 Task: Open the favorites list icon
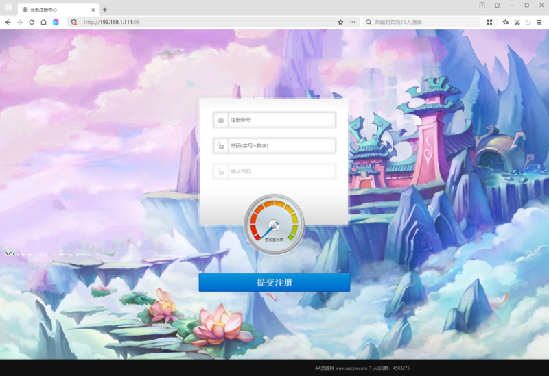[505, 22]
